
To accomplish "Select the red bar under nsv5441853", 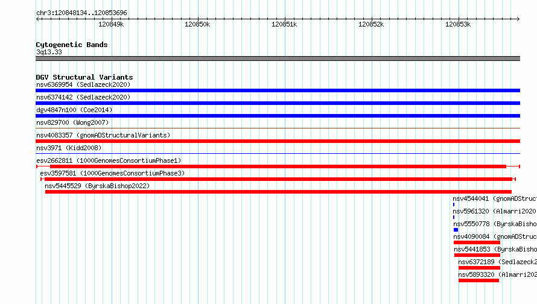I will (x=477, y=255).
